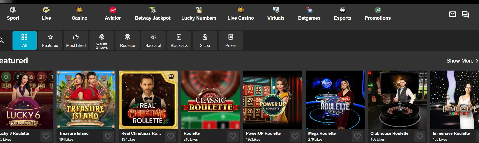This screenshot has height=143, width=479.
Task: Open the Lucky Numbers balls icon
Action: click(199, 10)
